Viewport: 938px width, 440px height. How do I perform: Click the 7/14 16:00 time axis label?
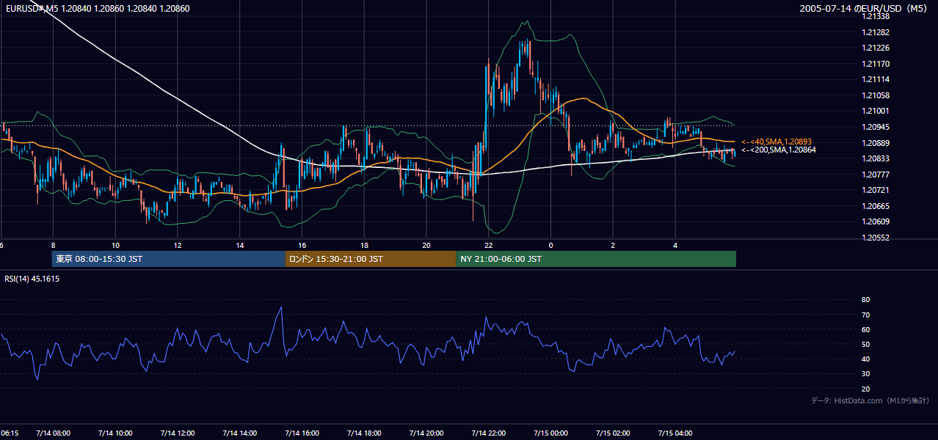pos(302,433)
